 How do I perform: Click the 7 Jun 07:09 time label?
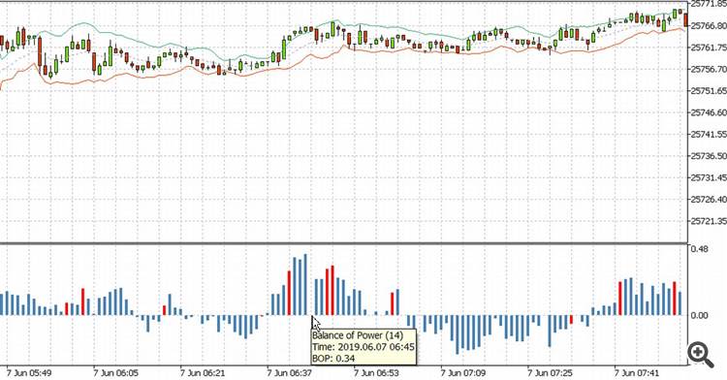pos(463,373)
